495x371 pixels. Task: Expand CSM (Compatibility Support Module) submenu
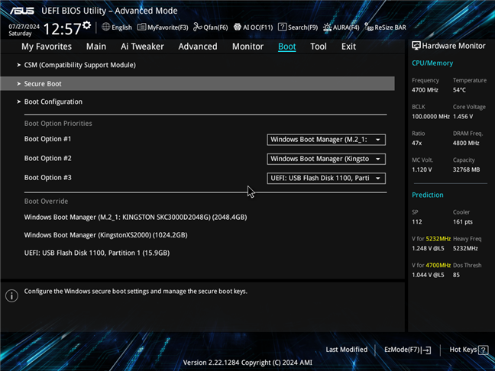pos(80,65)
